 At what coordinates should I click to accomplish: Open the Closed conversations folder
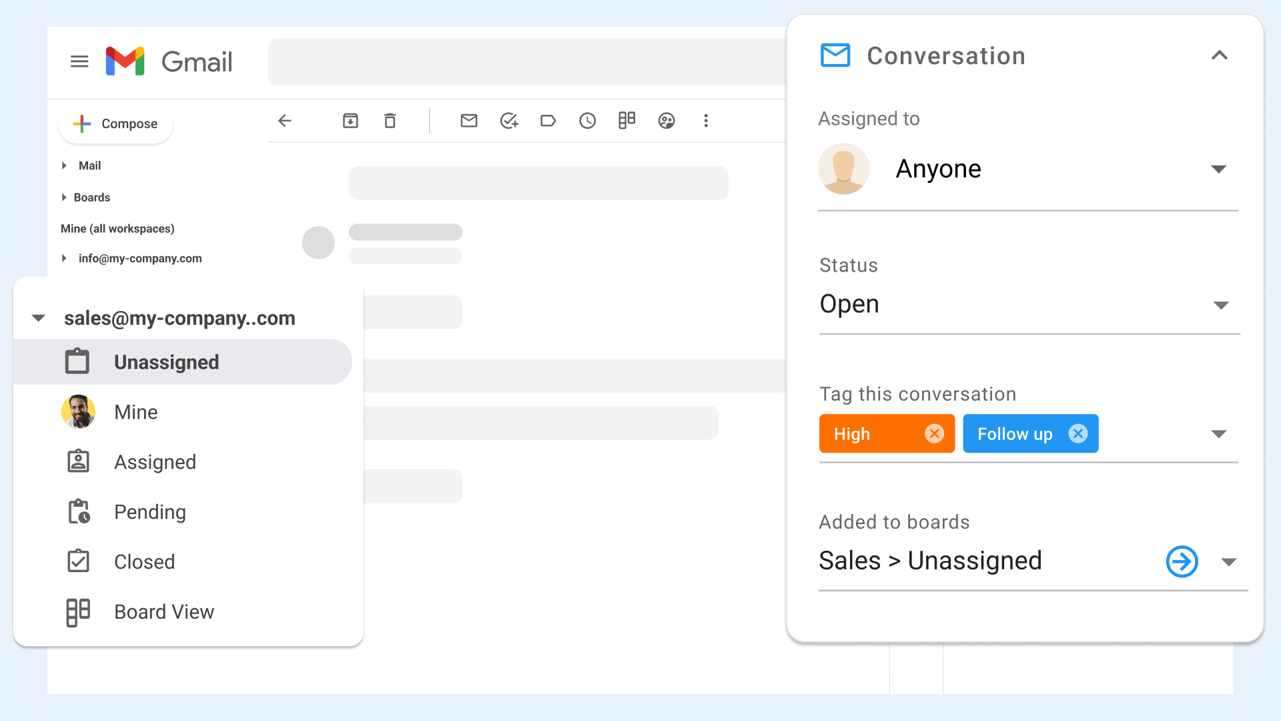(x=144, y=562)
